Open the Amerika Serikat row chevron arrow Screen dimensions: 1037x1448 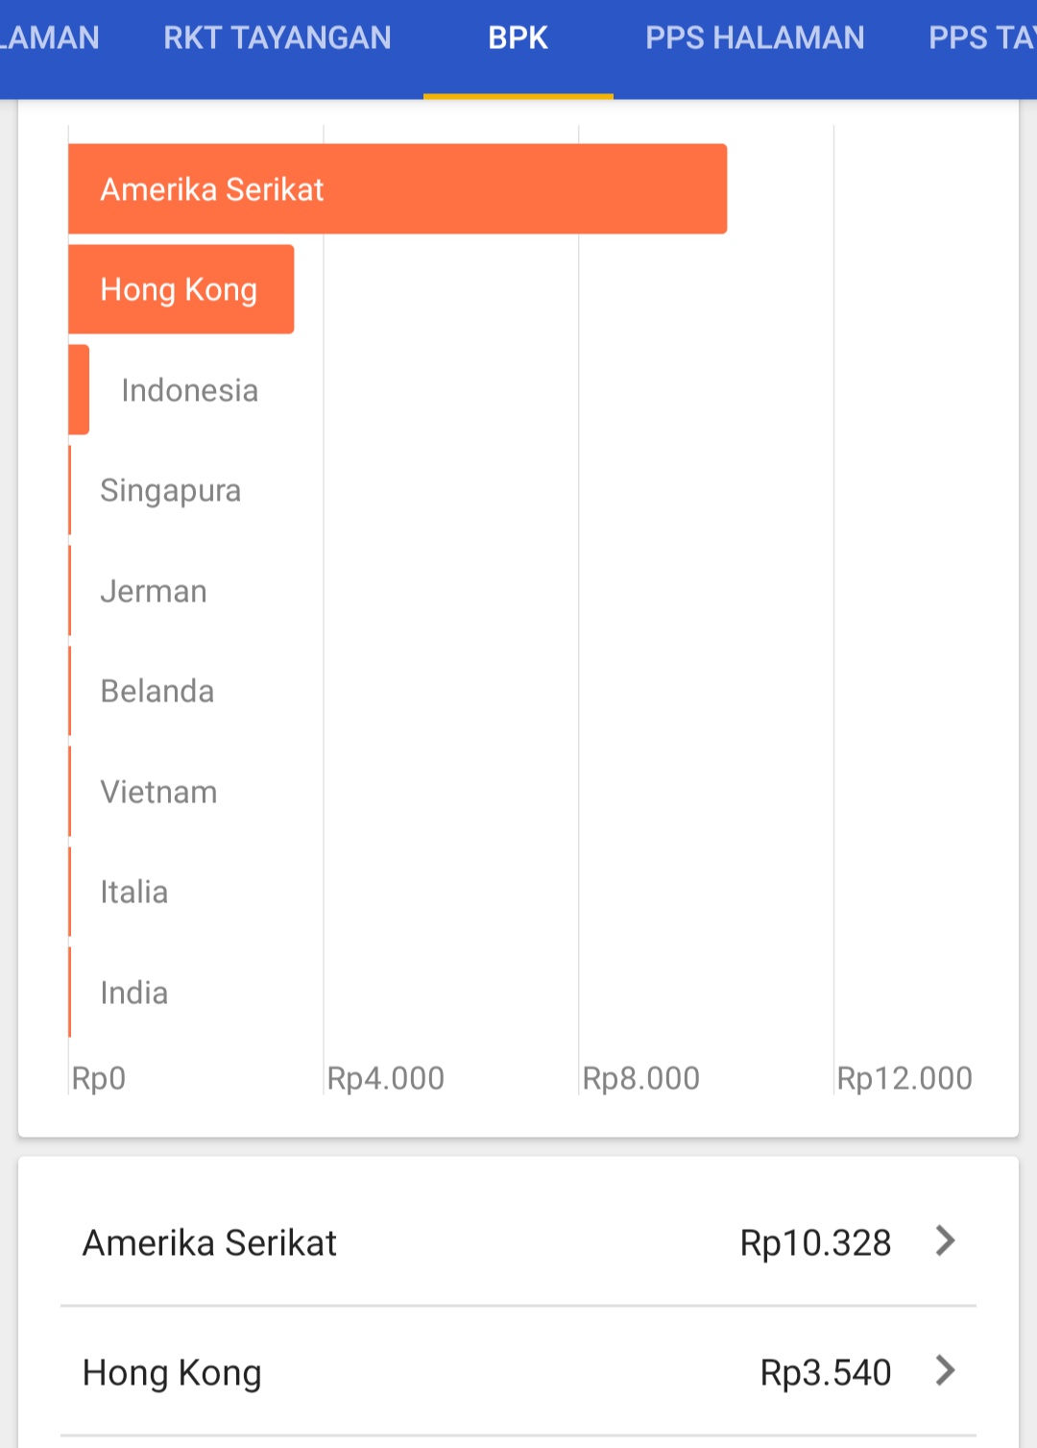(x=945, y=1241)
